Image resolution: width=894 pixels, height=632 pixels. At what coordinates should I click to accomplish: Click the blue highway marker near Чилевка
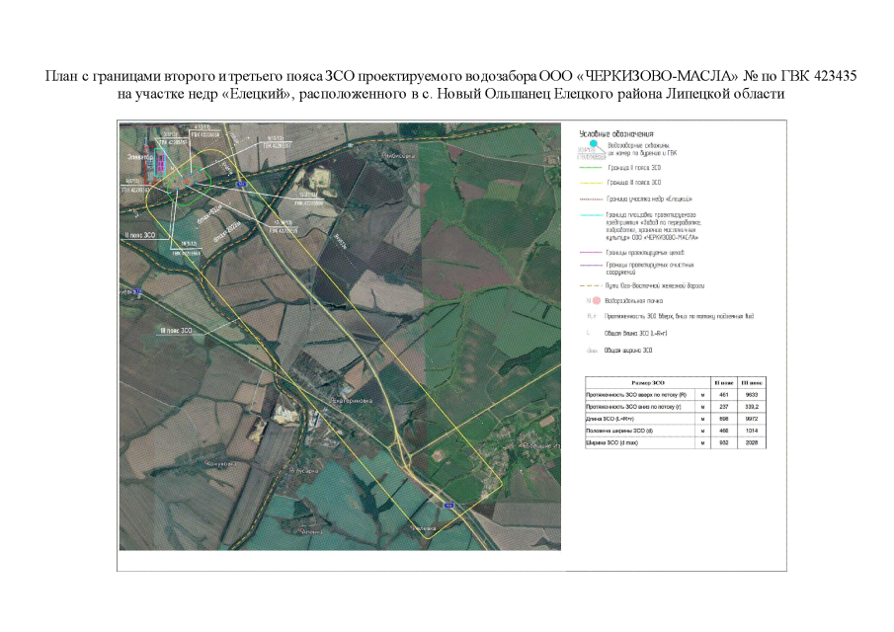tap(447, 506)
